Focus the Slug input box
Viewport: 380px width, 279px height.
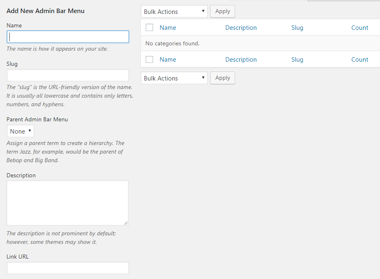coord(68,75)
